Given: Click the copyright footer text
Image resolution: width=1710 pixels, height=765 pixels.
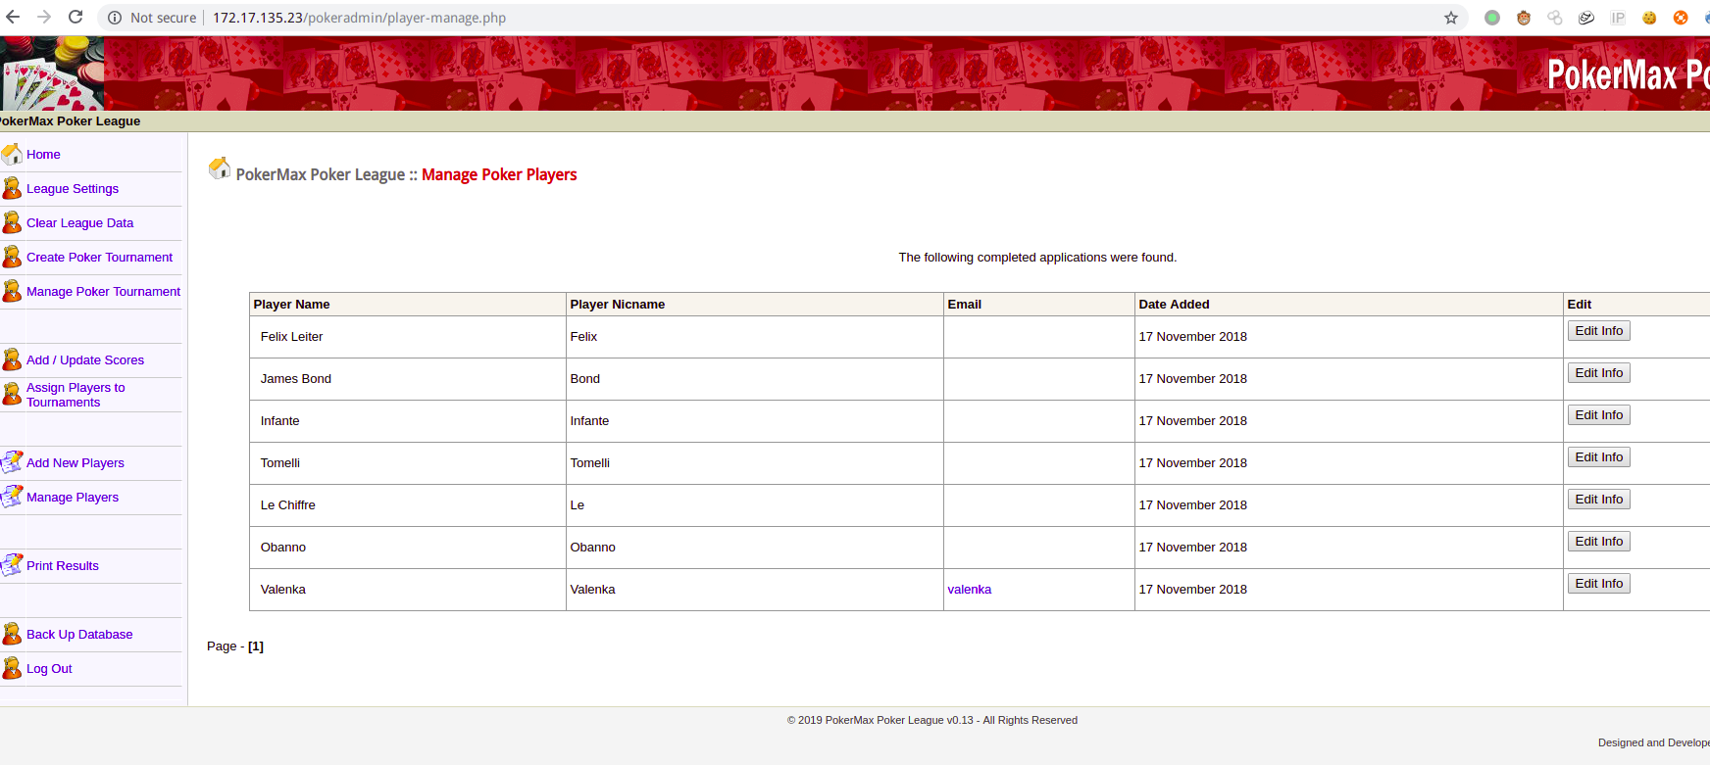Looking at the screenshot, I should 932,720.
